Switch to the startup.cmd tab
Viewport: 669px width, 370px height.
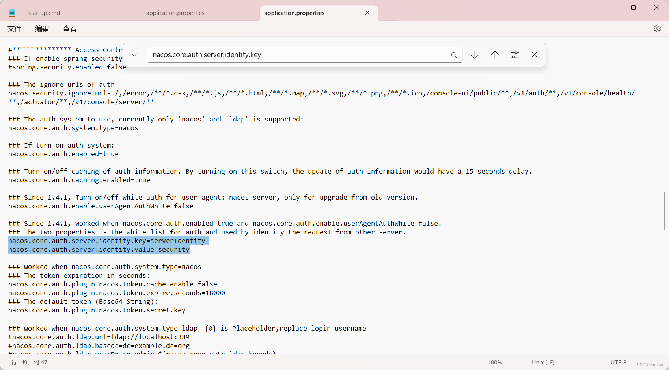tap(44, 13)
